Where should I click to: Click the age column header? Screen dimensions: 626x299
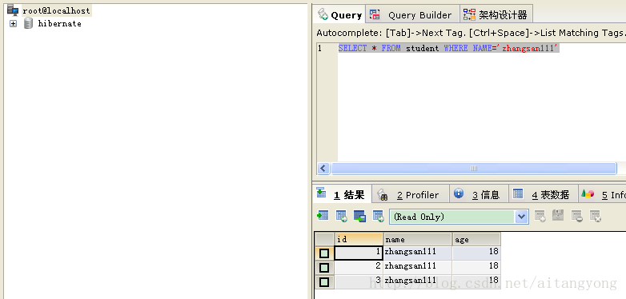coord(476,239)
